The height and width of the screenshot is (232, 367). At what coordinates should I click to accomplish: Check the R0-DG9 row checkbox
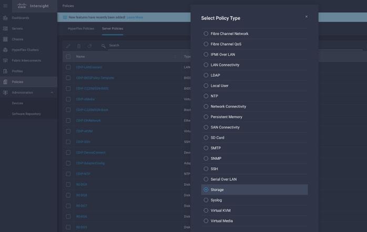coord(68,185)
